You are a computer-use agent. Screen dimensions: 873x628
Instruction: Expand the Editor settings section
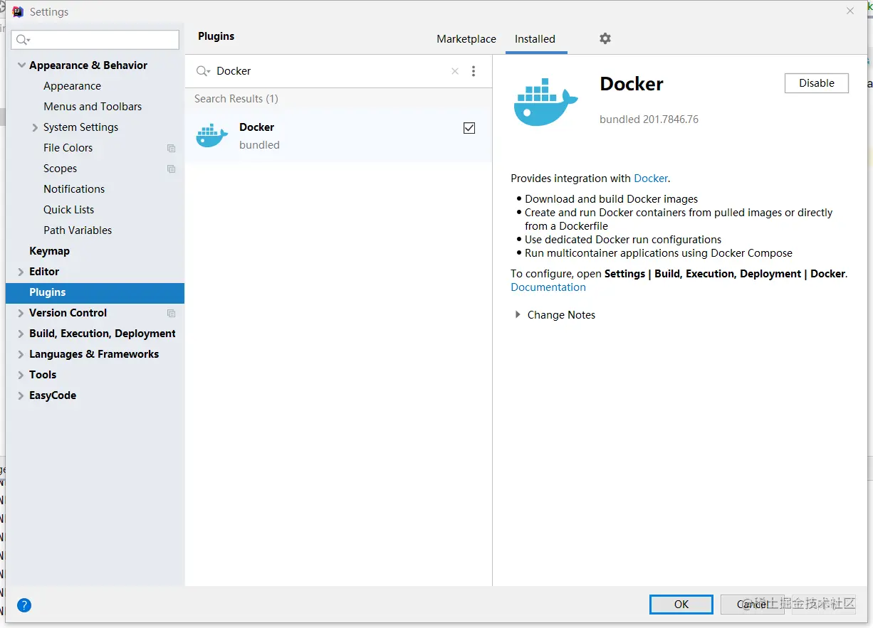[x=21, y=272]
